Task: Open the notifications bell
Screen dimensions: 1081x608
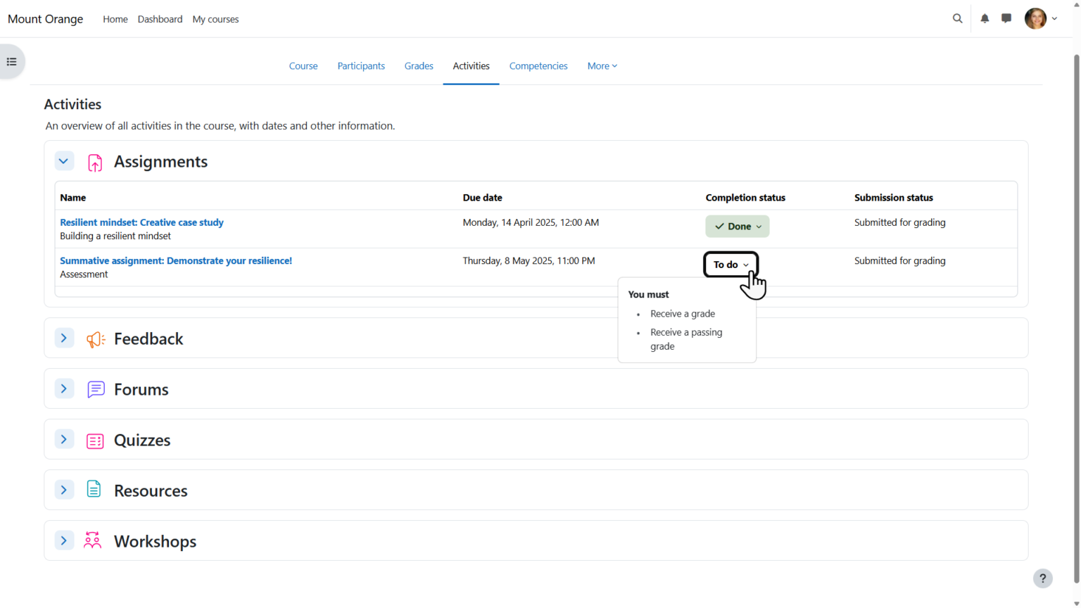Action: tap(984, 18)
